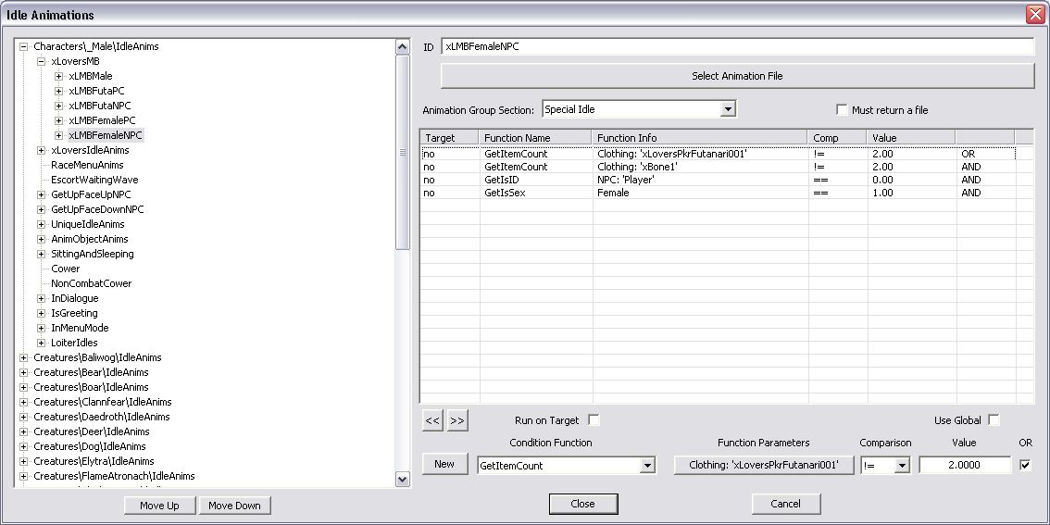The width and height of the screenshot is (1050, 525).
Task: Click in the ID text field
Action: pyautogui.click(x=737, y=46)
